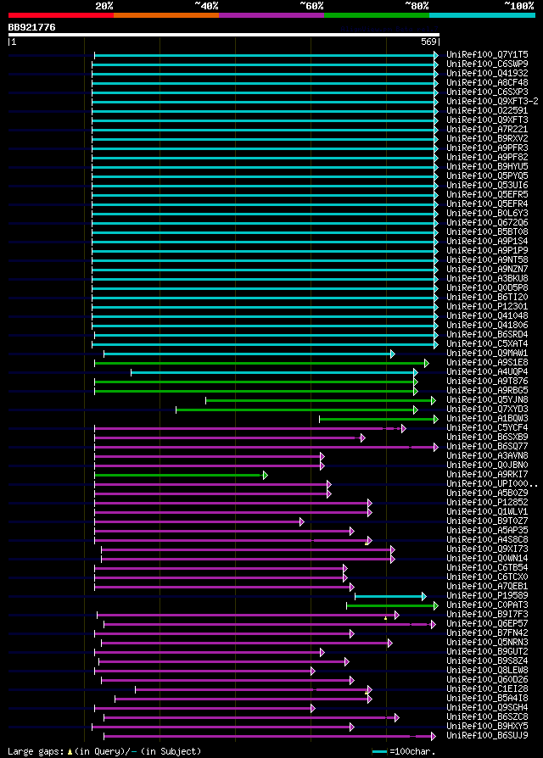Select the UniRef100_A9PFR3 label
The image size is (543, 758).
[487, 148]
